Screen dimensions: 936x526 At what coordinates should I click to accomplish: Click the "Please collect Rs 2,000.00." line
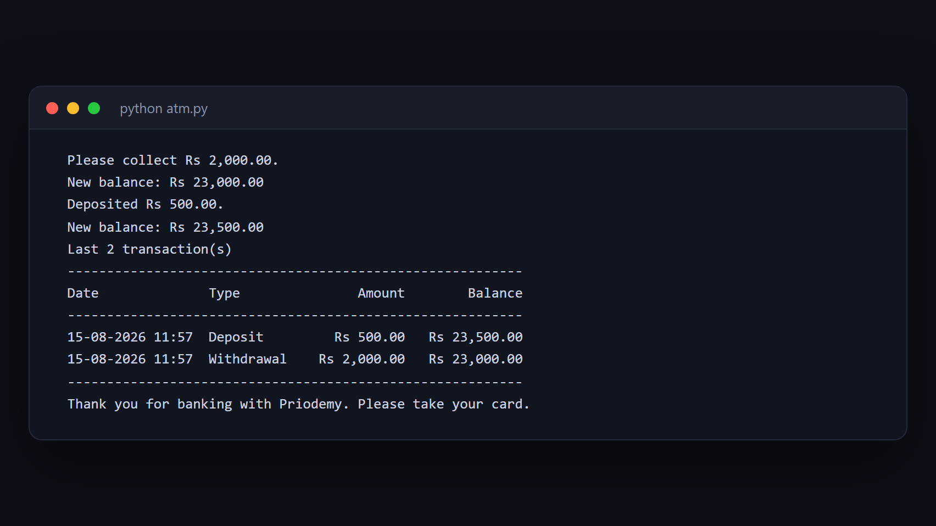pos(173,160)
